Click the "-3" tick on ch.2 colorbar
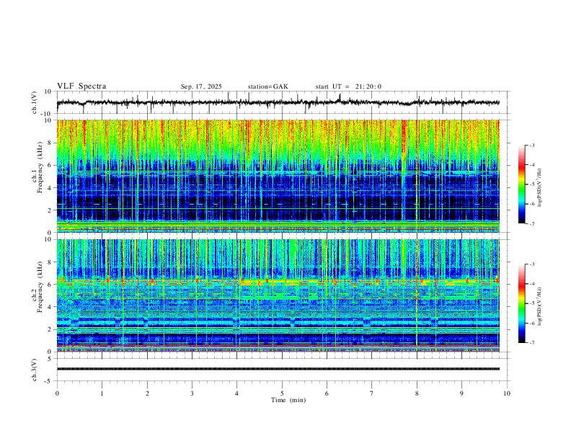The image size is (571, 441). (x=531, y=264)
